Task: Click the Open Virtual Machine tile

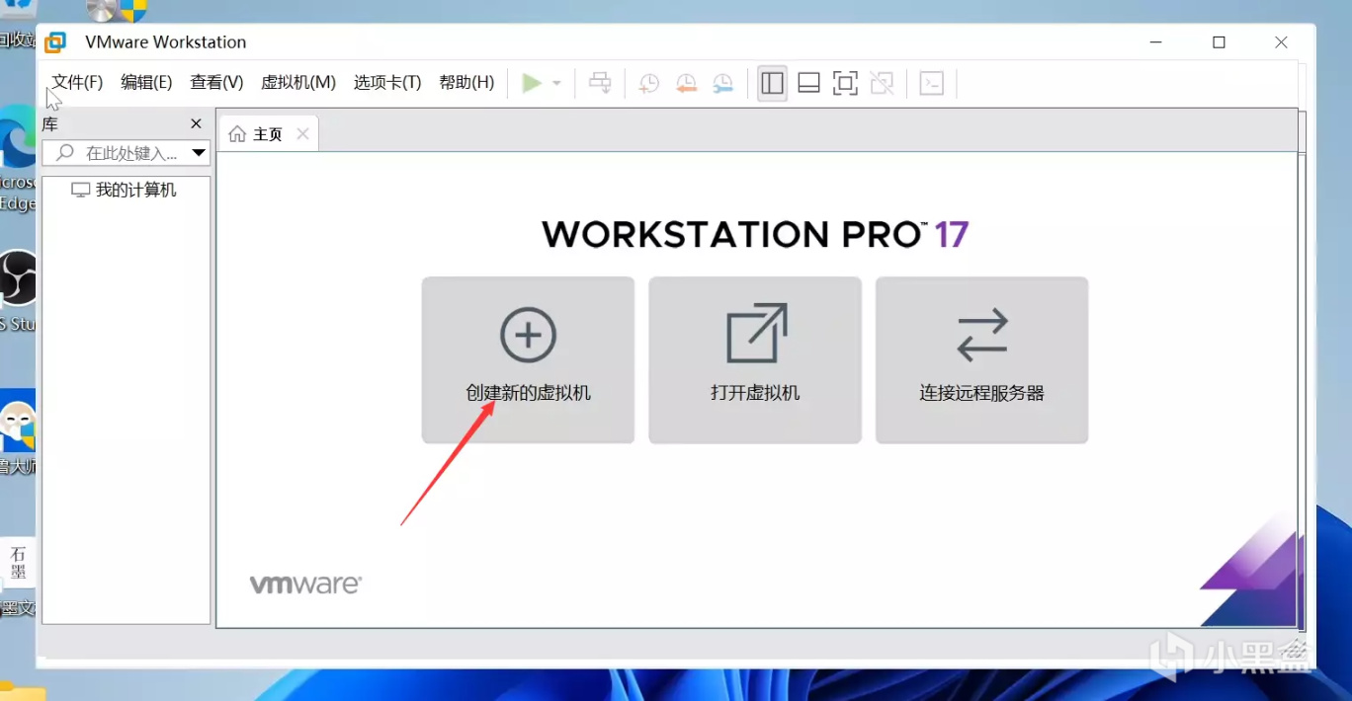Action: coord(755,359)
